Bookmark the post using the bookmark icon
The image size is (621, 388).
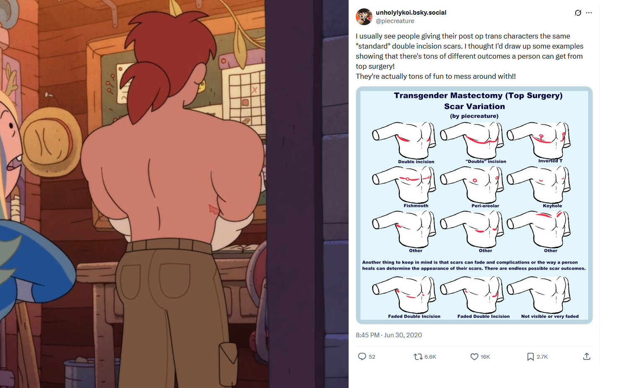(530, 357)
